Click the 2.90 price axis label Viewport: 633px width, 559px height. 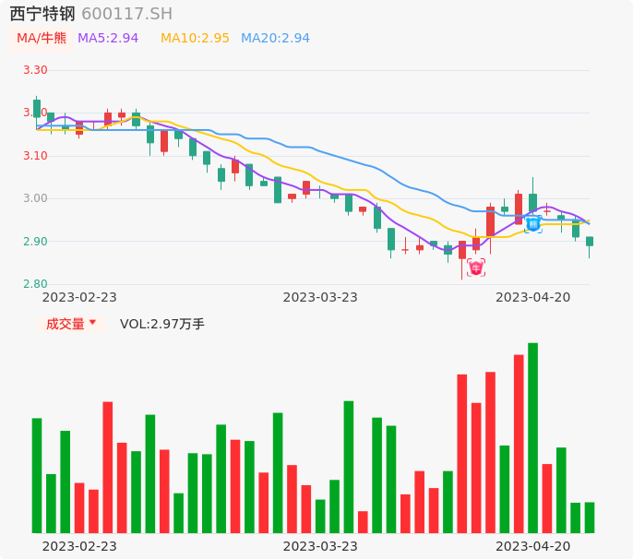coord(35,242)
